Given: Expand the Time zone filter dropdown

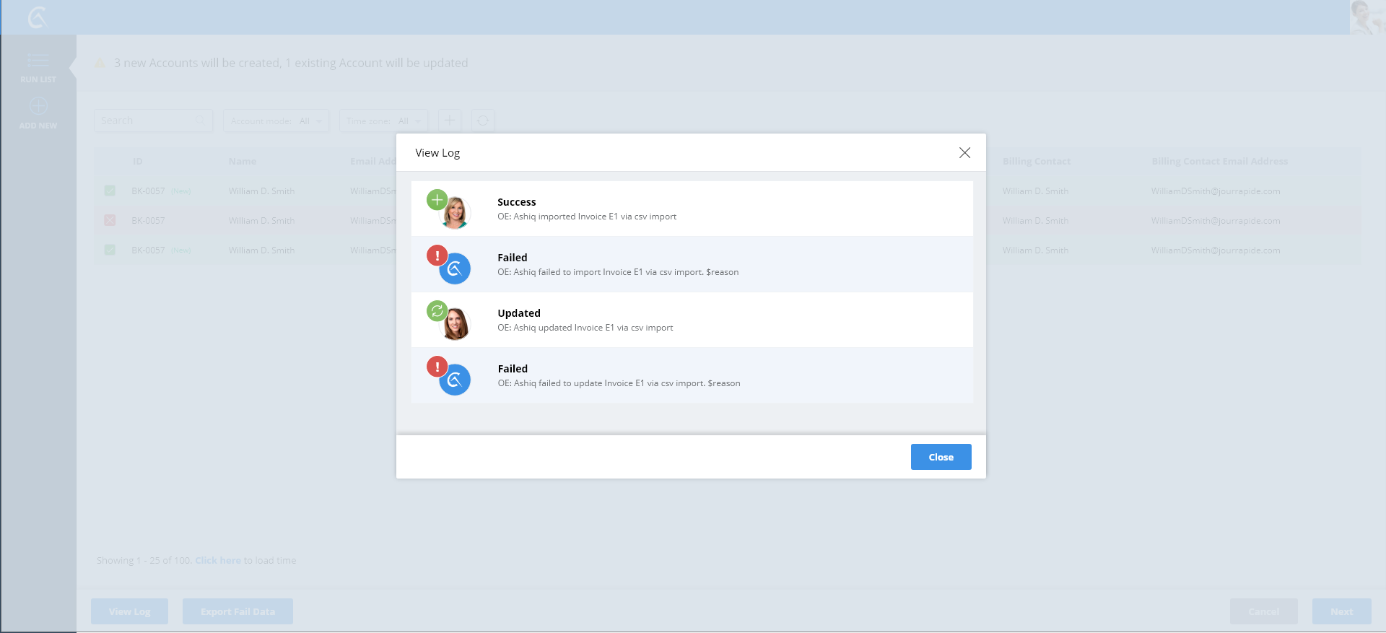Looking at the screenshot, I should point(383,121).
